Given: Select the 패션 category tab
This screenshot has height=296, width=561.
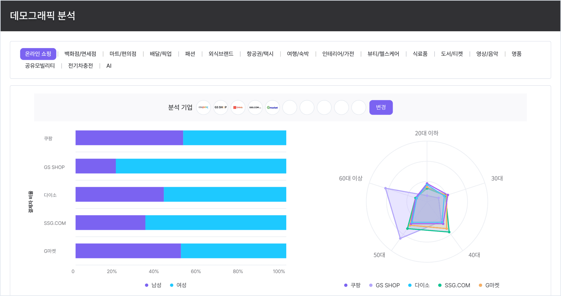Looking at the screenshot, I should (190, 54).
